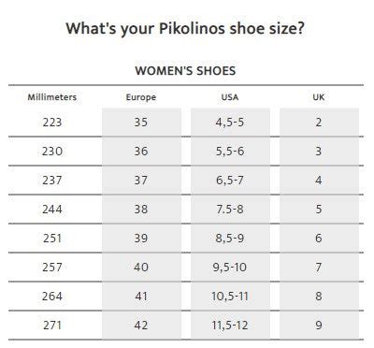
Task: Click the 271 millimeters value
Action: click(x=52, y=326)
